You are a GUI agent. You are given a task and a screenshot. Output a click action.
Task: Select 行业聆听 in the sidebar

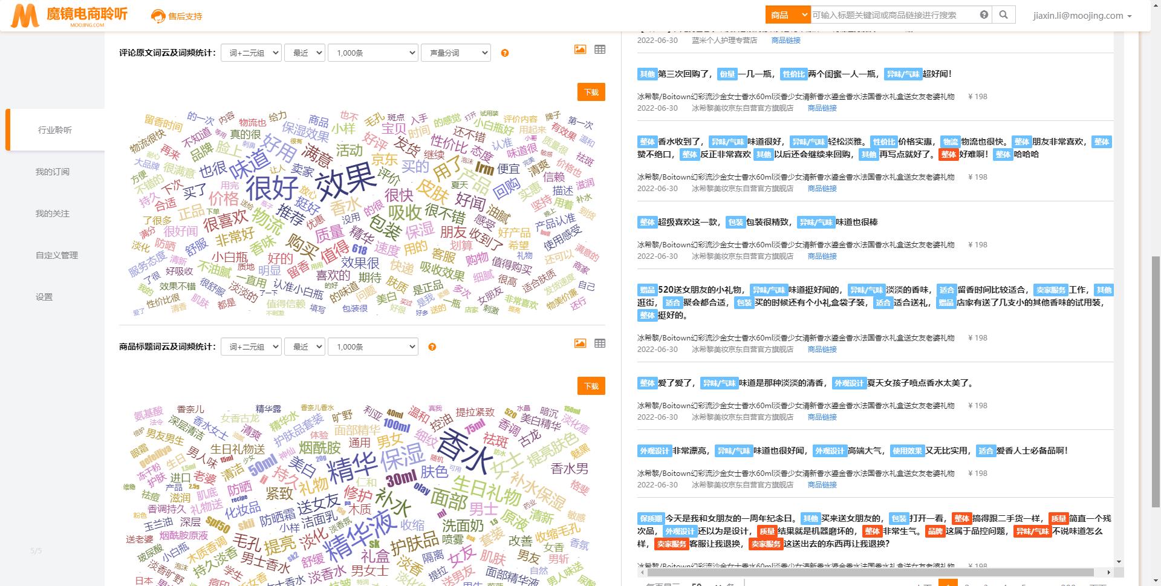tap(55, 130)
